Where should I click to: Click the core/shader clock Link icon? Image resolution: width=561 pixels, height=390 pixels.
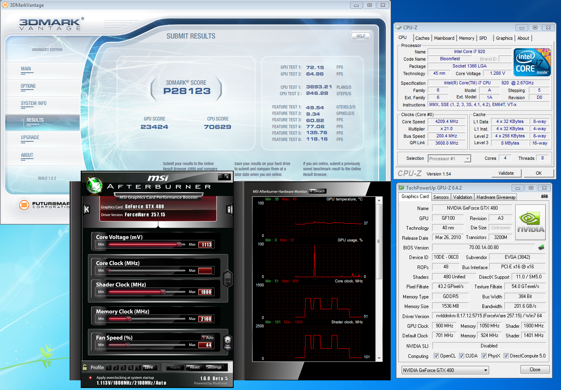(x=228, y=278)
